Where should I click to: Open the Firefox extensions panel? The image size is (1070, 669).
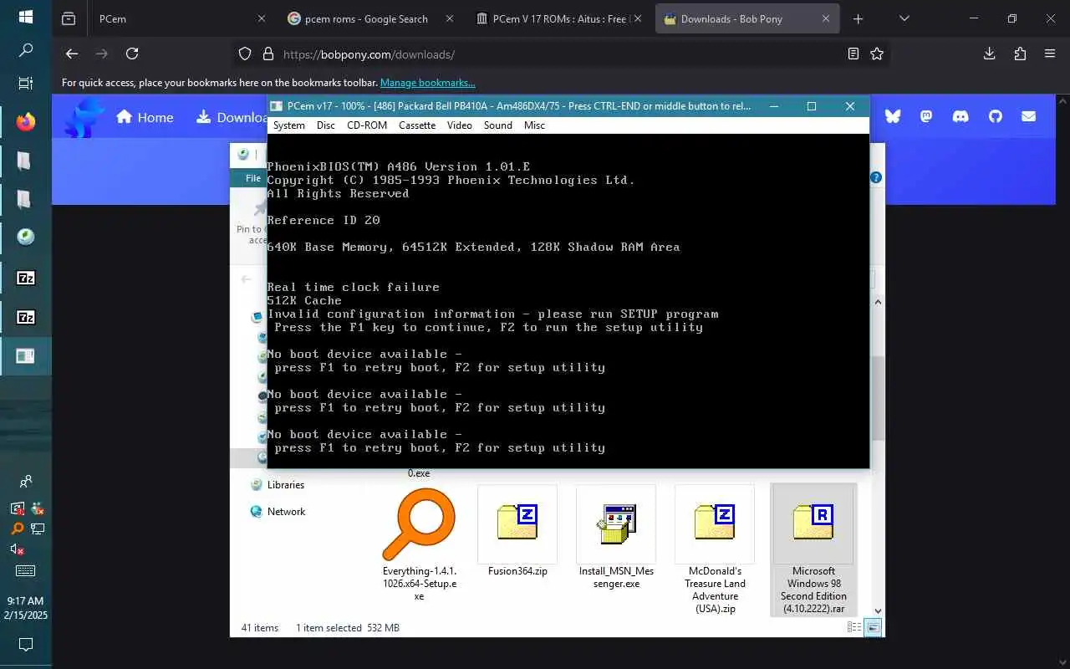coord(1020,54)
